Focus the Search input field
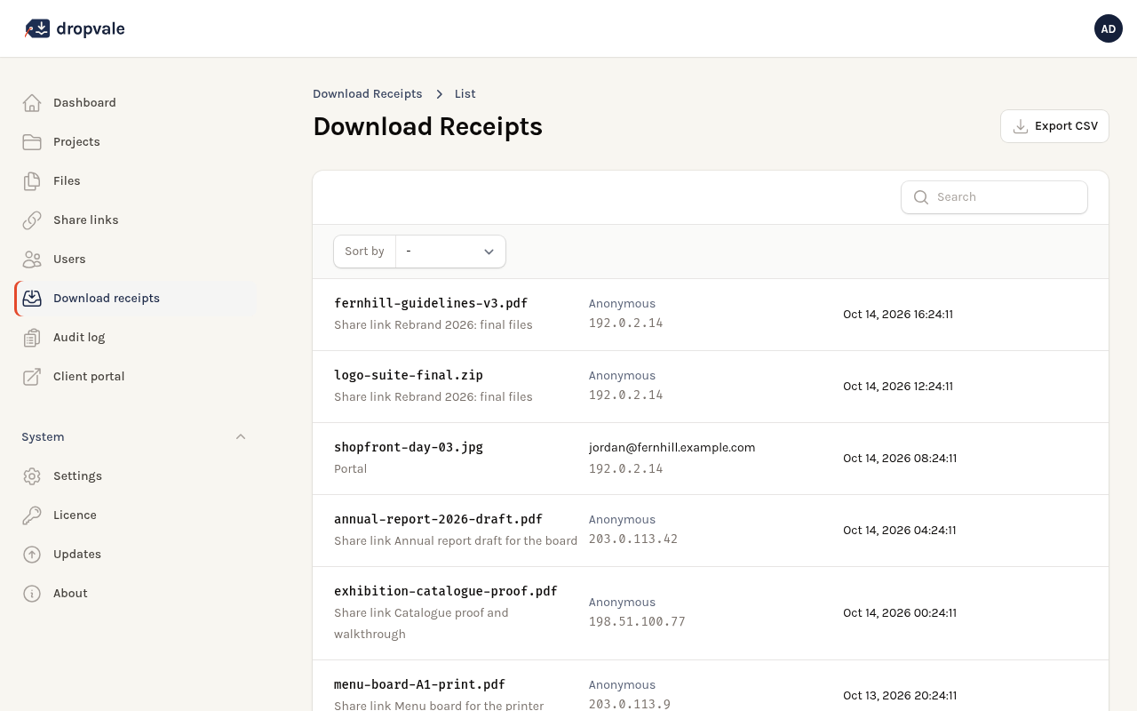 coord(994,197)
